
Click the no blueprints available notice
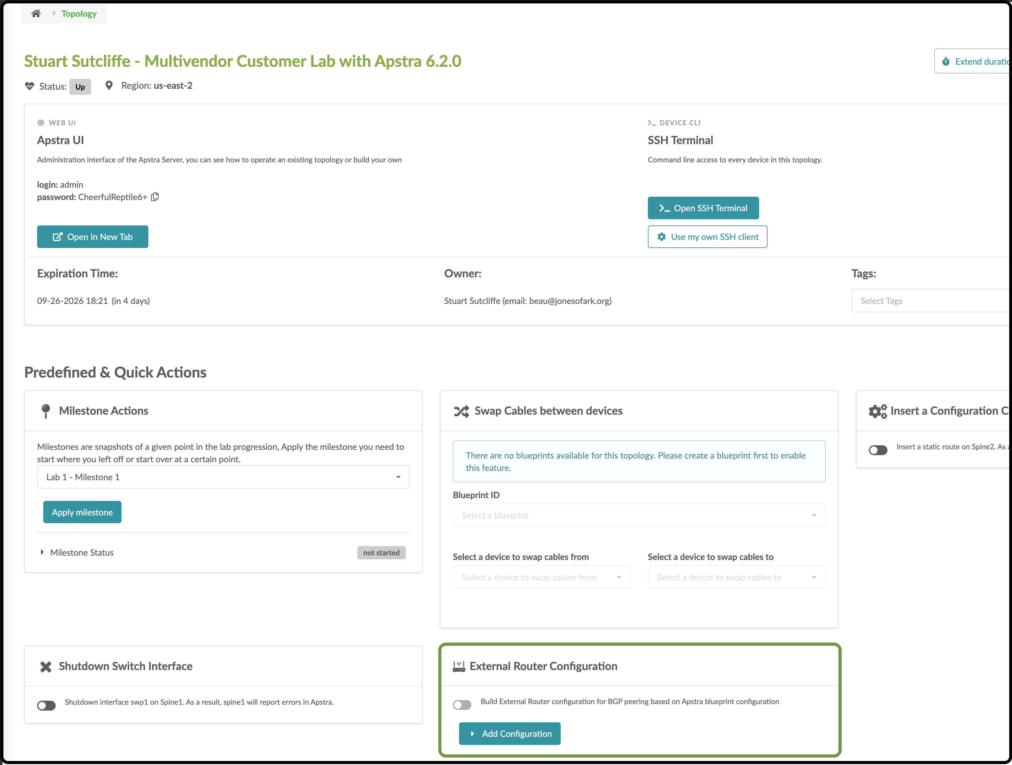[639, 461]
